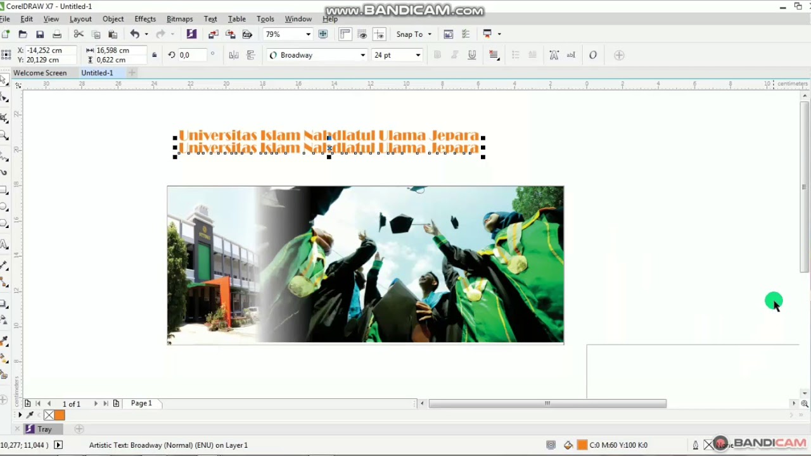Undo the last action
This screenshot has width=811, height=456.
pyautogui.click(x=134, y=34)
